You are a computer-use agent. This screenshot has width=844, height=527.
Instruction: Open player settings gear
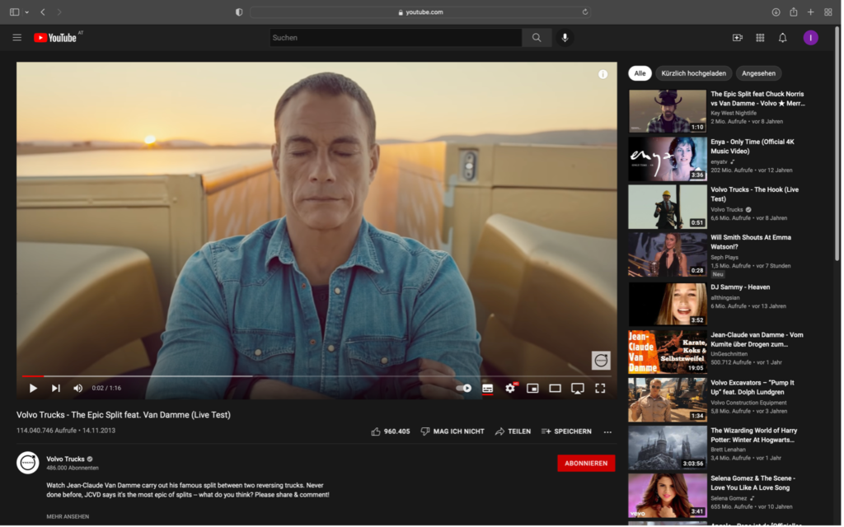[510, 388]
